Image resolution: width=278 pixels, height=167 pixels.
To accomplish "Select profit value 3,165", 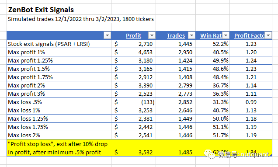I will click(146, 69).
